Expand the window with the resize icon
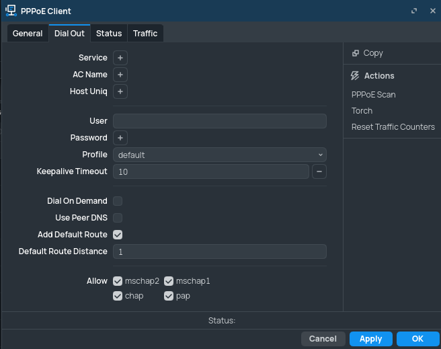The height and width of the screenshot is (349, 441). [413, 11]
